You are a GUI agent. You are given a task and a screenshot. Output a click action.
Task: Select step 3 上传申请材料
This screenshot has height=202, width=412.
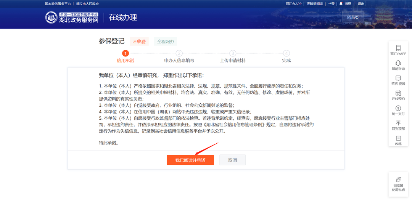[x=233, y=57]
